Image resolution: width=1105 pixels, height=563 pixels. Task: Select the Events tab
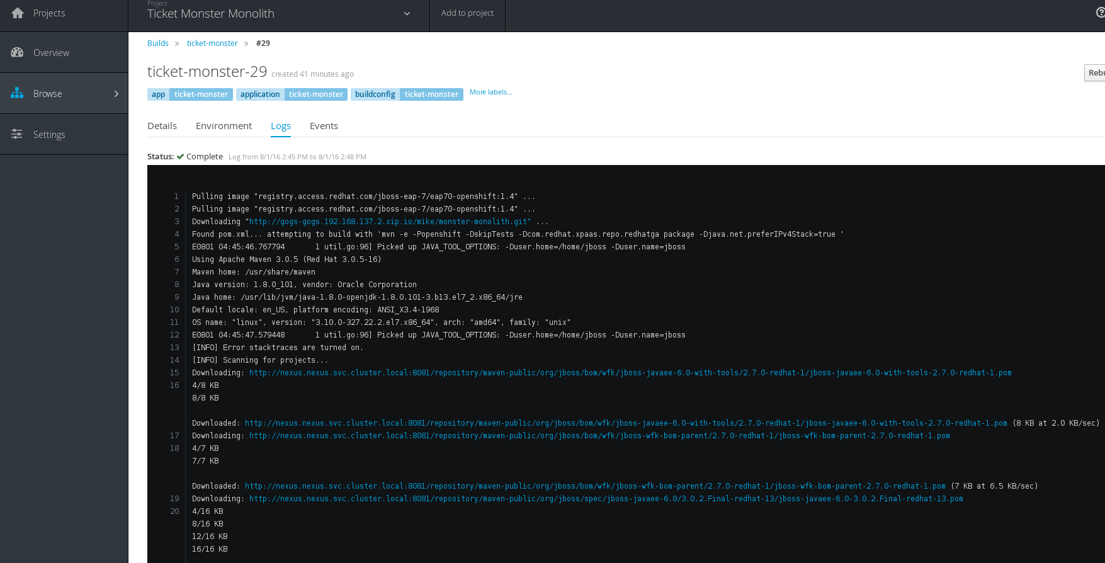click(x=324, y=126)
